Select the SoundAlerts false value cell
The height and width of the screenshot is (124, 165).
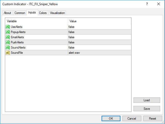(x=100, y=48)
